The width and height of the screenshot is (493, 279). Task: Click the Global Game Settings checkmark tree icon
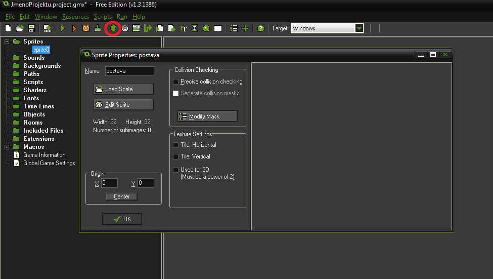(17, 163)
